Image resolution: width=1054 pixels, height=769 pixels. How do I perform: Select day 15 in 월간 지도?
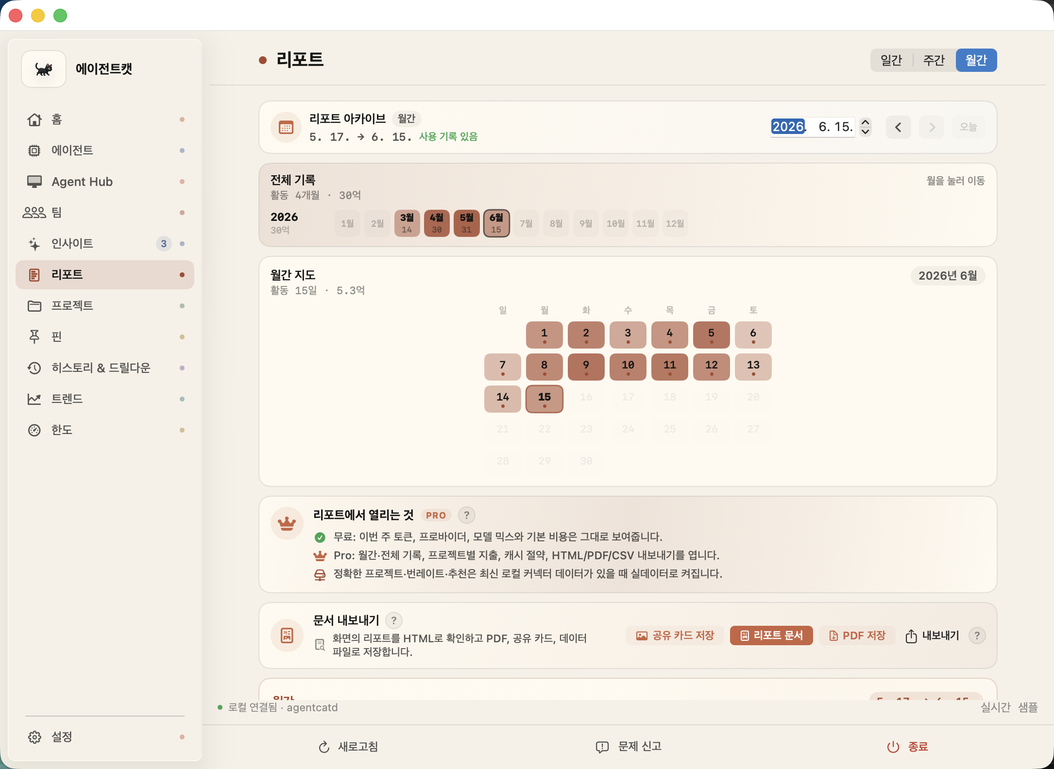(544, 399)
